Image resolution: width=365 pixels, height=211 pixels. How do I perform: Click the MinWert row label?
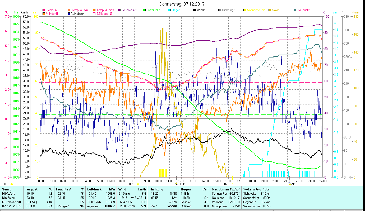point(8,194)
